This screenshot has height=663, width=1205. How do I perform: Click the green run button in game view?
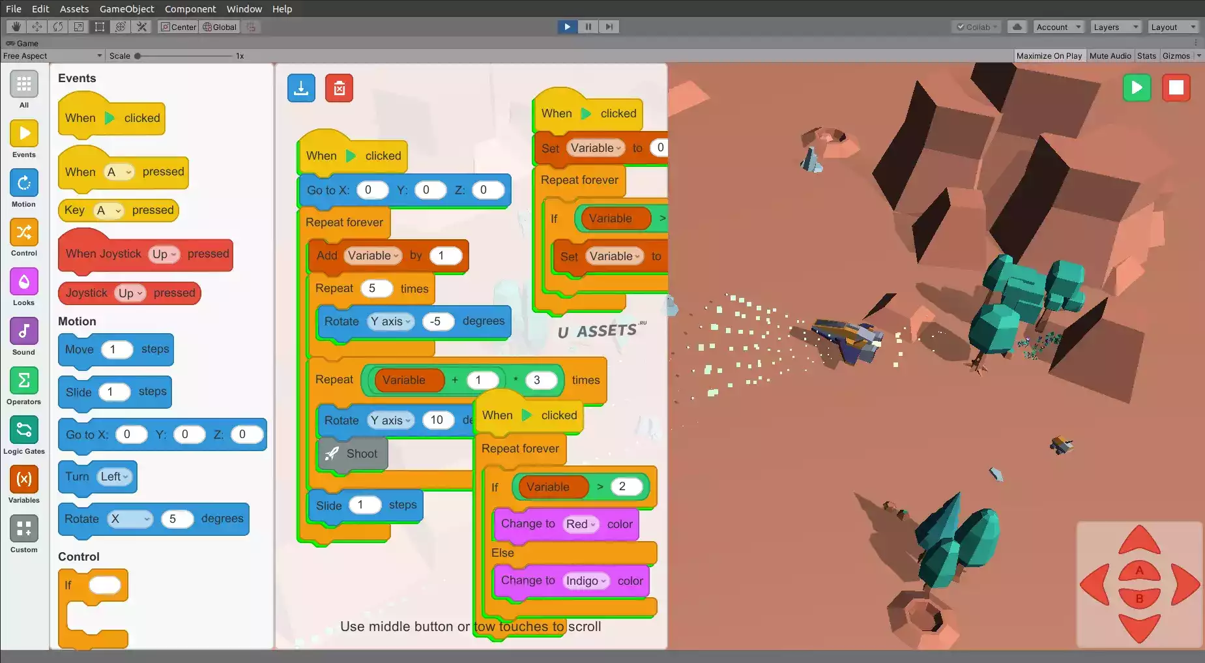(x=1137, y=87)
